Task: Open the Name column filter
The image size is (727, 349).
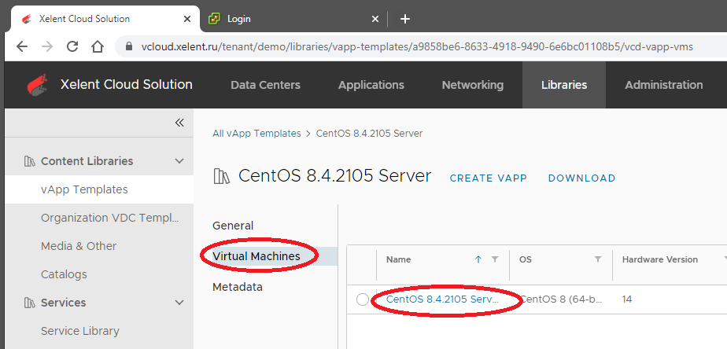Action: pos(495,259)
